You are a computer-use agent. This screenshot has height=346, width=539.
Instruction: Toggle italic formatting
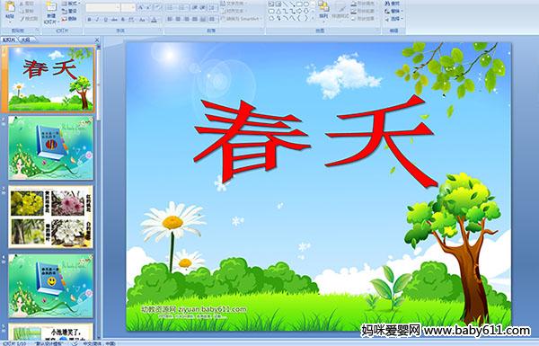[97, 20]
